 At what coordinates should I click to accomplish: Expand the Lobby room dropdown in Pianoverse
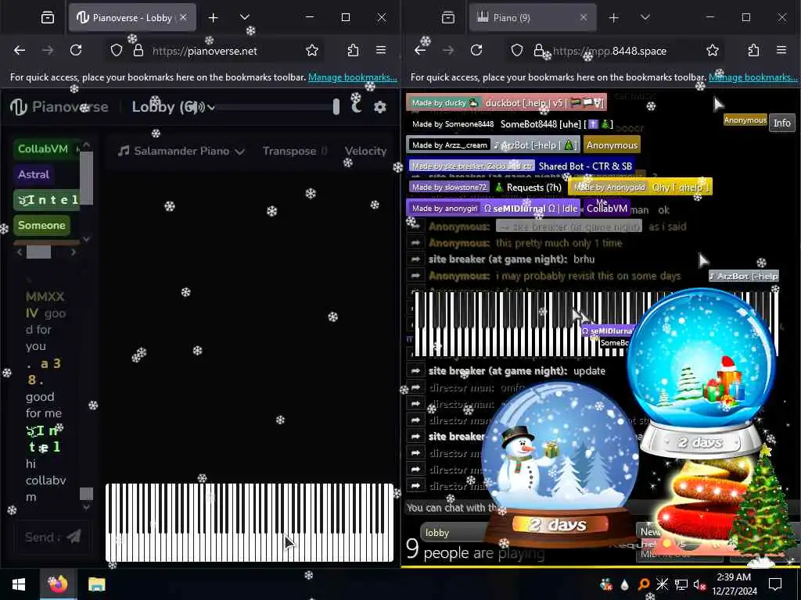coord(211,108)
